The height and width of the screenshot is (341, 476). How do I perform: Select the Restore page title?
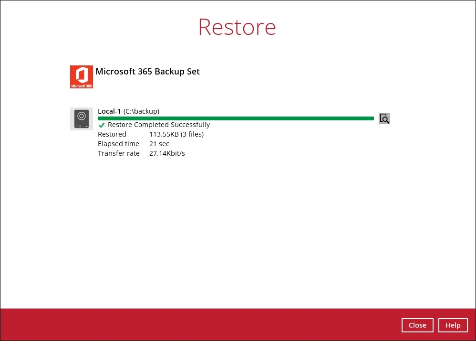(x=237, y=27)
